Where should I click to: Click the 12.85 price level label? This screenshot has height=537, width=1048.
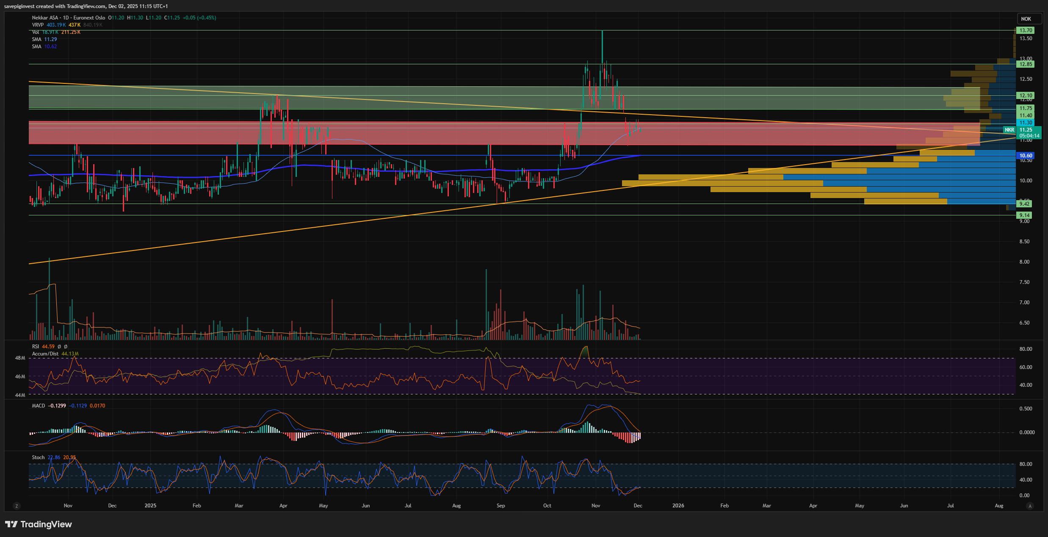pyautogui.click(x=1025, y=64)
